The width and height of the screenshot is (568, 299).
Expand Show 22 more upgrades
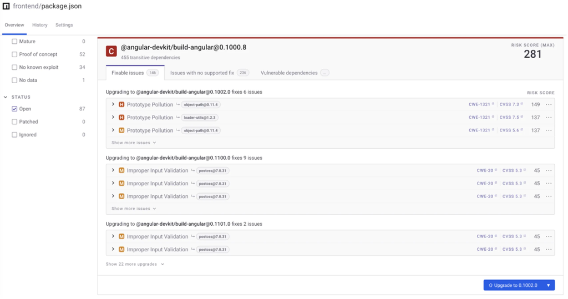point(135,264)
